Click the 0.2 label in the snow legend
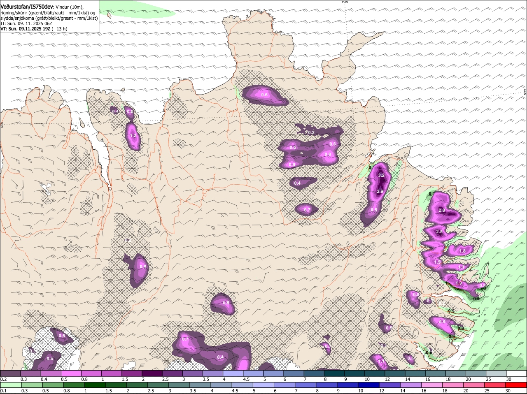527x394 pixels. point(3,379)
